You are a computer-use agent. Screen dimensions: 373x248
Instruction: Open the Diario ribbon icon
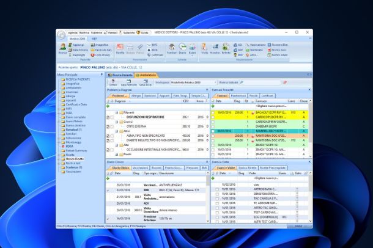(182, 49)
